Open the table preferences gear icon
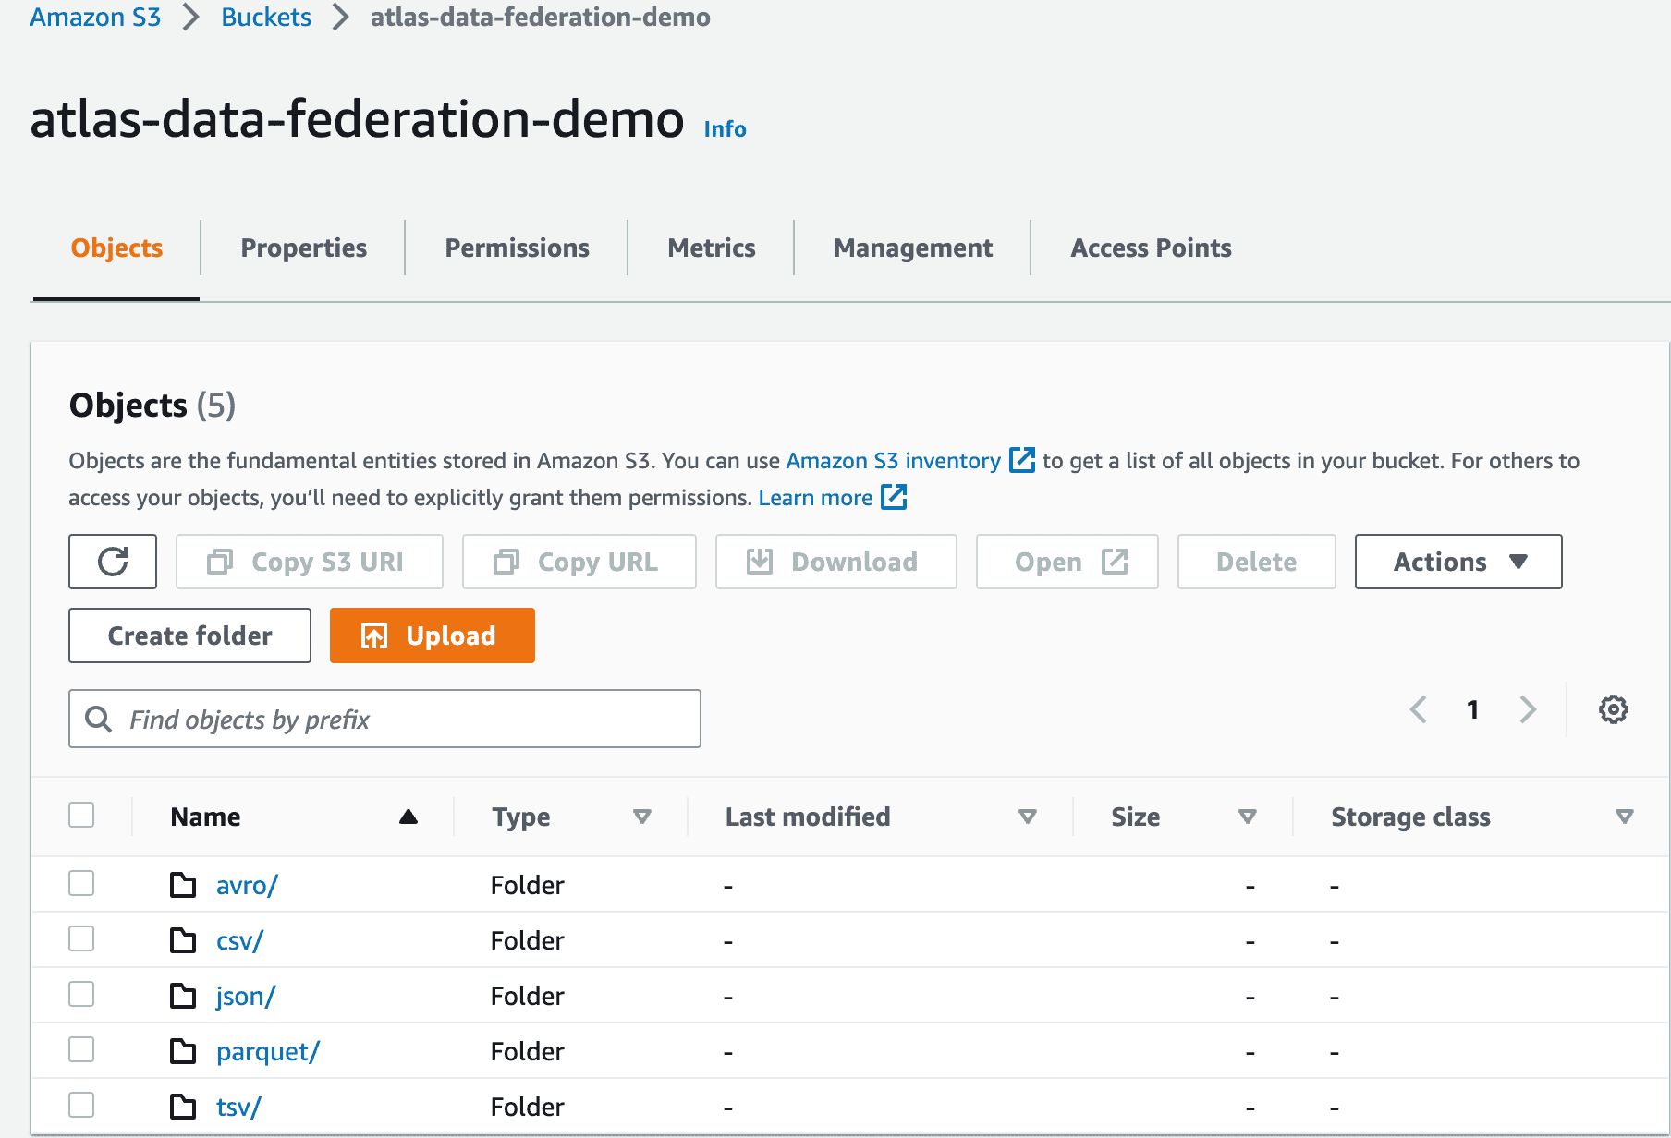The height and width of the screenshot is (1138, 1671). (x=1613, y=709)
